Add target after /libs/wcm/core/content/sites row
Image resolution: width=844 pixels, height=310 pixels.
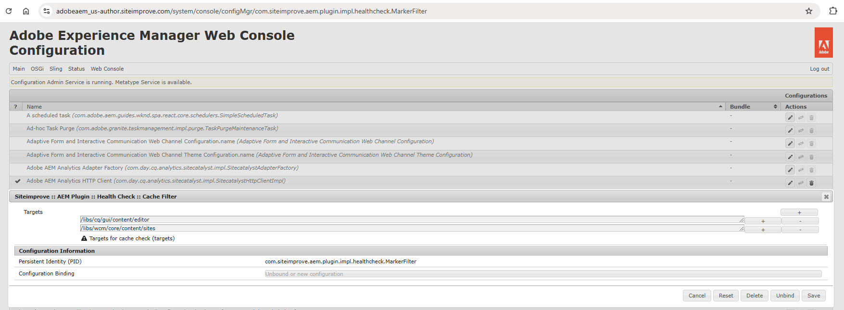(763, 230)
